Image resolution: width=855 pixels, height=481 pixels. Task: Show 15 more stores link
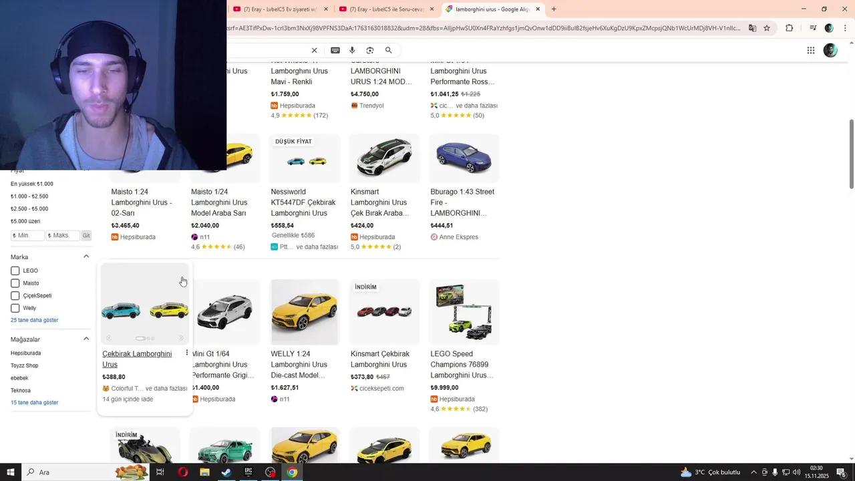tap(34, 402)
